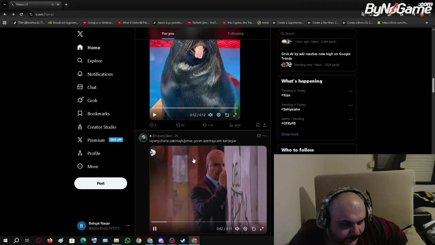This screenshot has height=245, width=435.
Task: Open Steam from the taskbar
Action: (x=183, y=241)
